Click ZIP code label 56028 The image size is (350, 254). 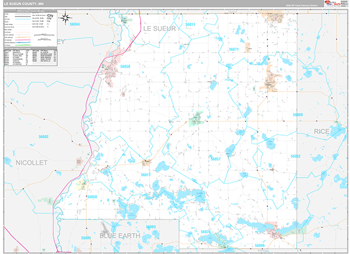(205, 232)
